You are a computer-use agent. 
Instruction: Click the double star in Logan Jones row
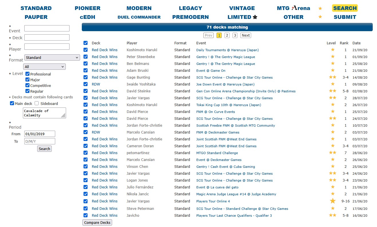click(x=333, y=180)
